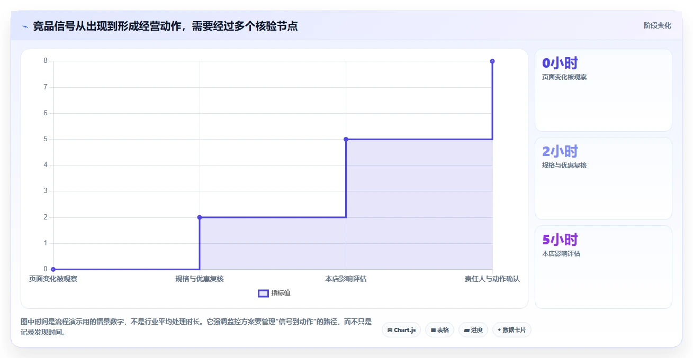This screenshot has height=358, width=693.
Task: Open the 2小时 规格与优惠复核 card
Action: [x=603, y=178]
